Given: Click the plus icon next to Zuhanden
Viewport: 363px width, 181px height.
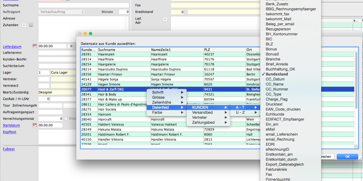Looking at the screenshot, I should (x=31, y=25).
